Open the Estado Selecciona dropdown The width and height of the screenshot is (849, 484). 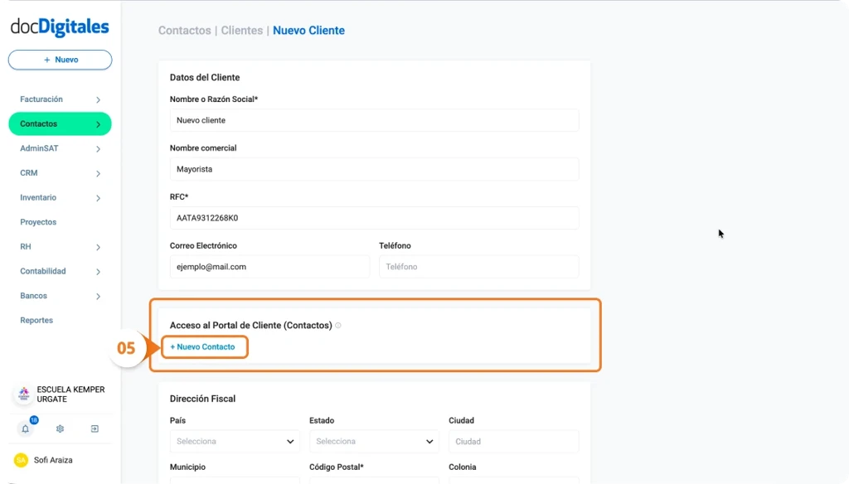374,441
